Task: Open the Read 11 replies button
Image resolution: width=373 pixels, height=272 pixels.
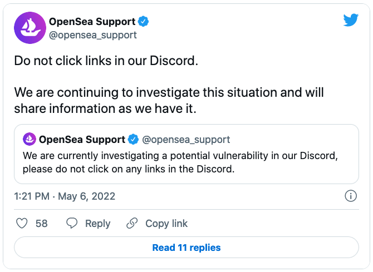Action: pyautogui.click(x=186, y=248)
